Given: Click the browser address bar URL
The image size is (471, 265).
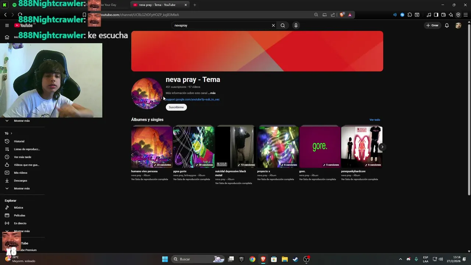Looking at the screenshot, I should point(140,15).
